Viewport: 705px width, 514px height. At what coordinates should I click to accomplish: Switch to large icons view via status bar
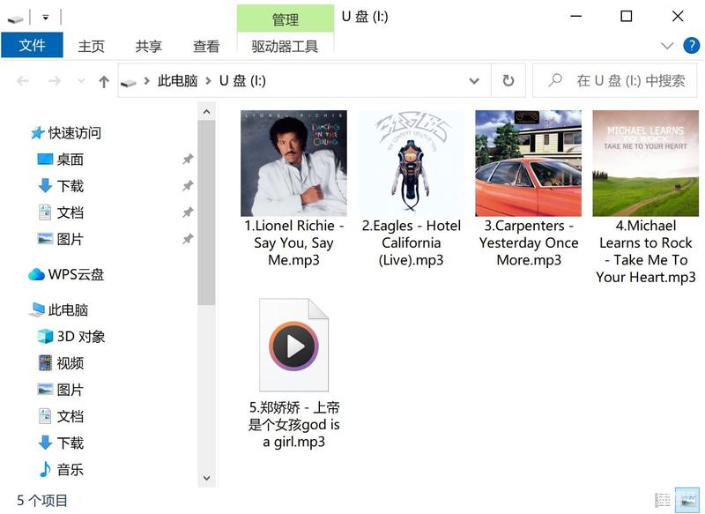687,500
